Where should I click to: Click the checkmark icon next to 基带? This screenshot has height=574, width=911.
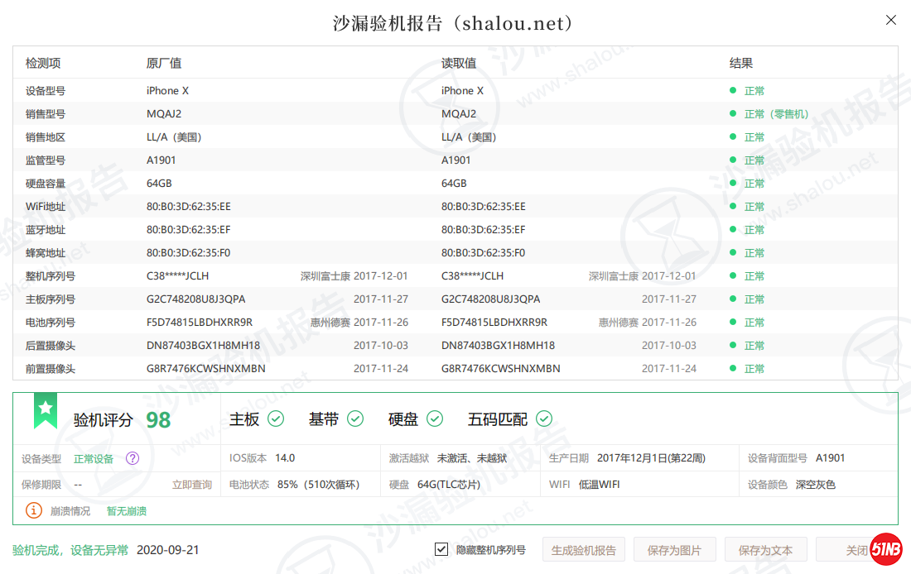(355, 419)
